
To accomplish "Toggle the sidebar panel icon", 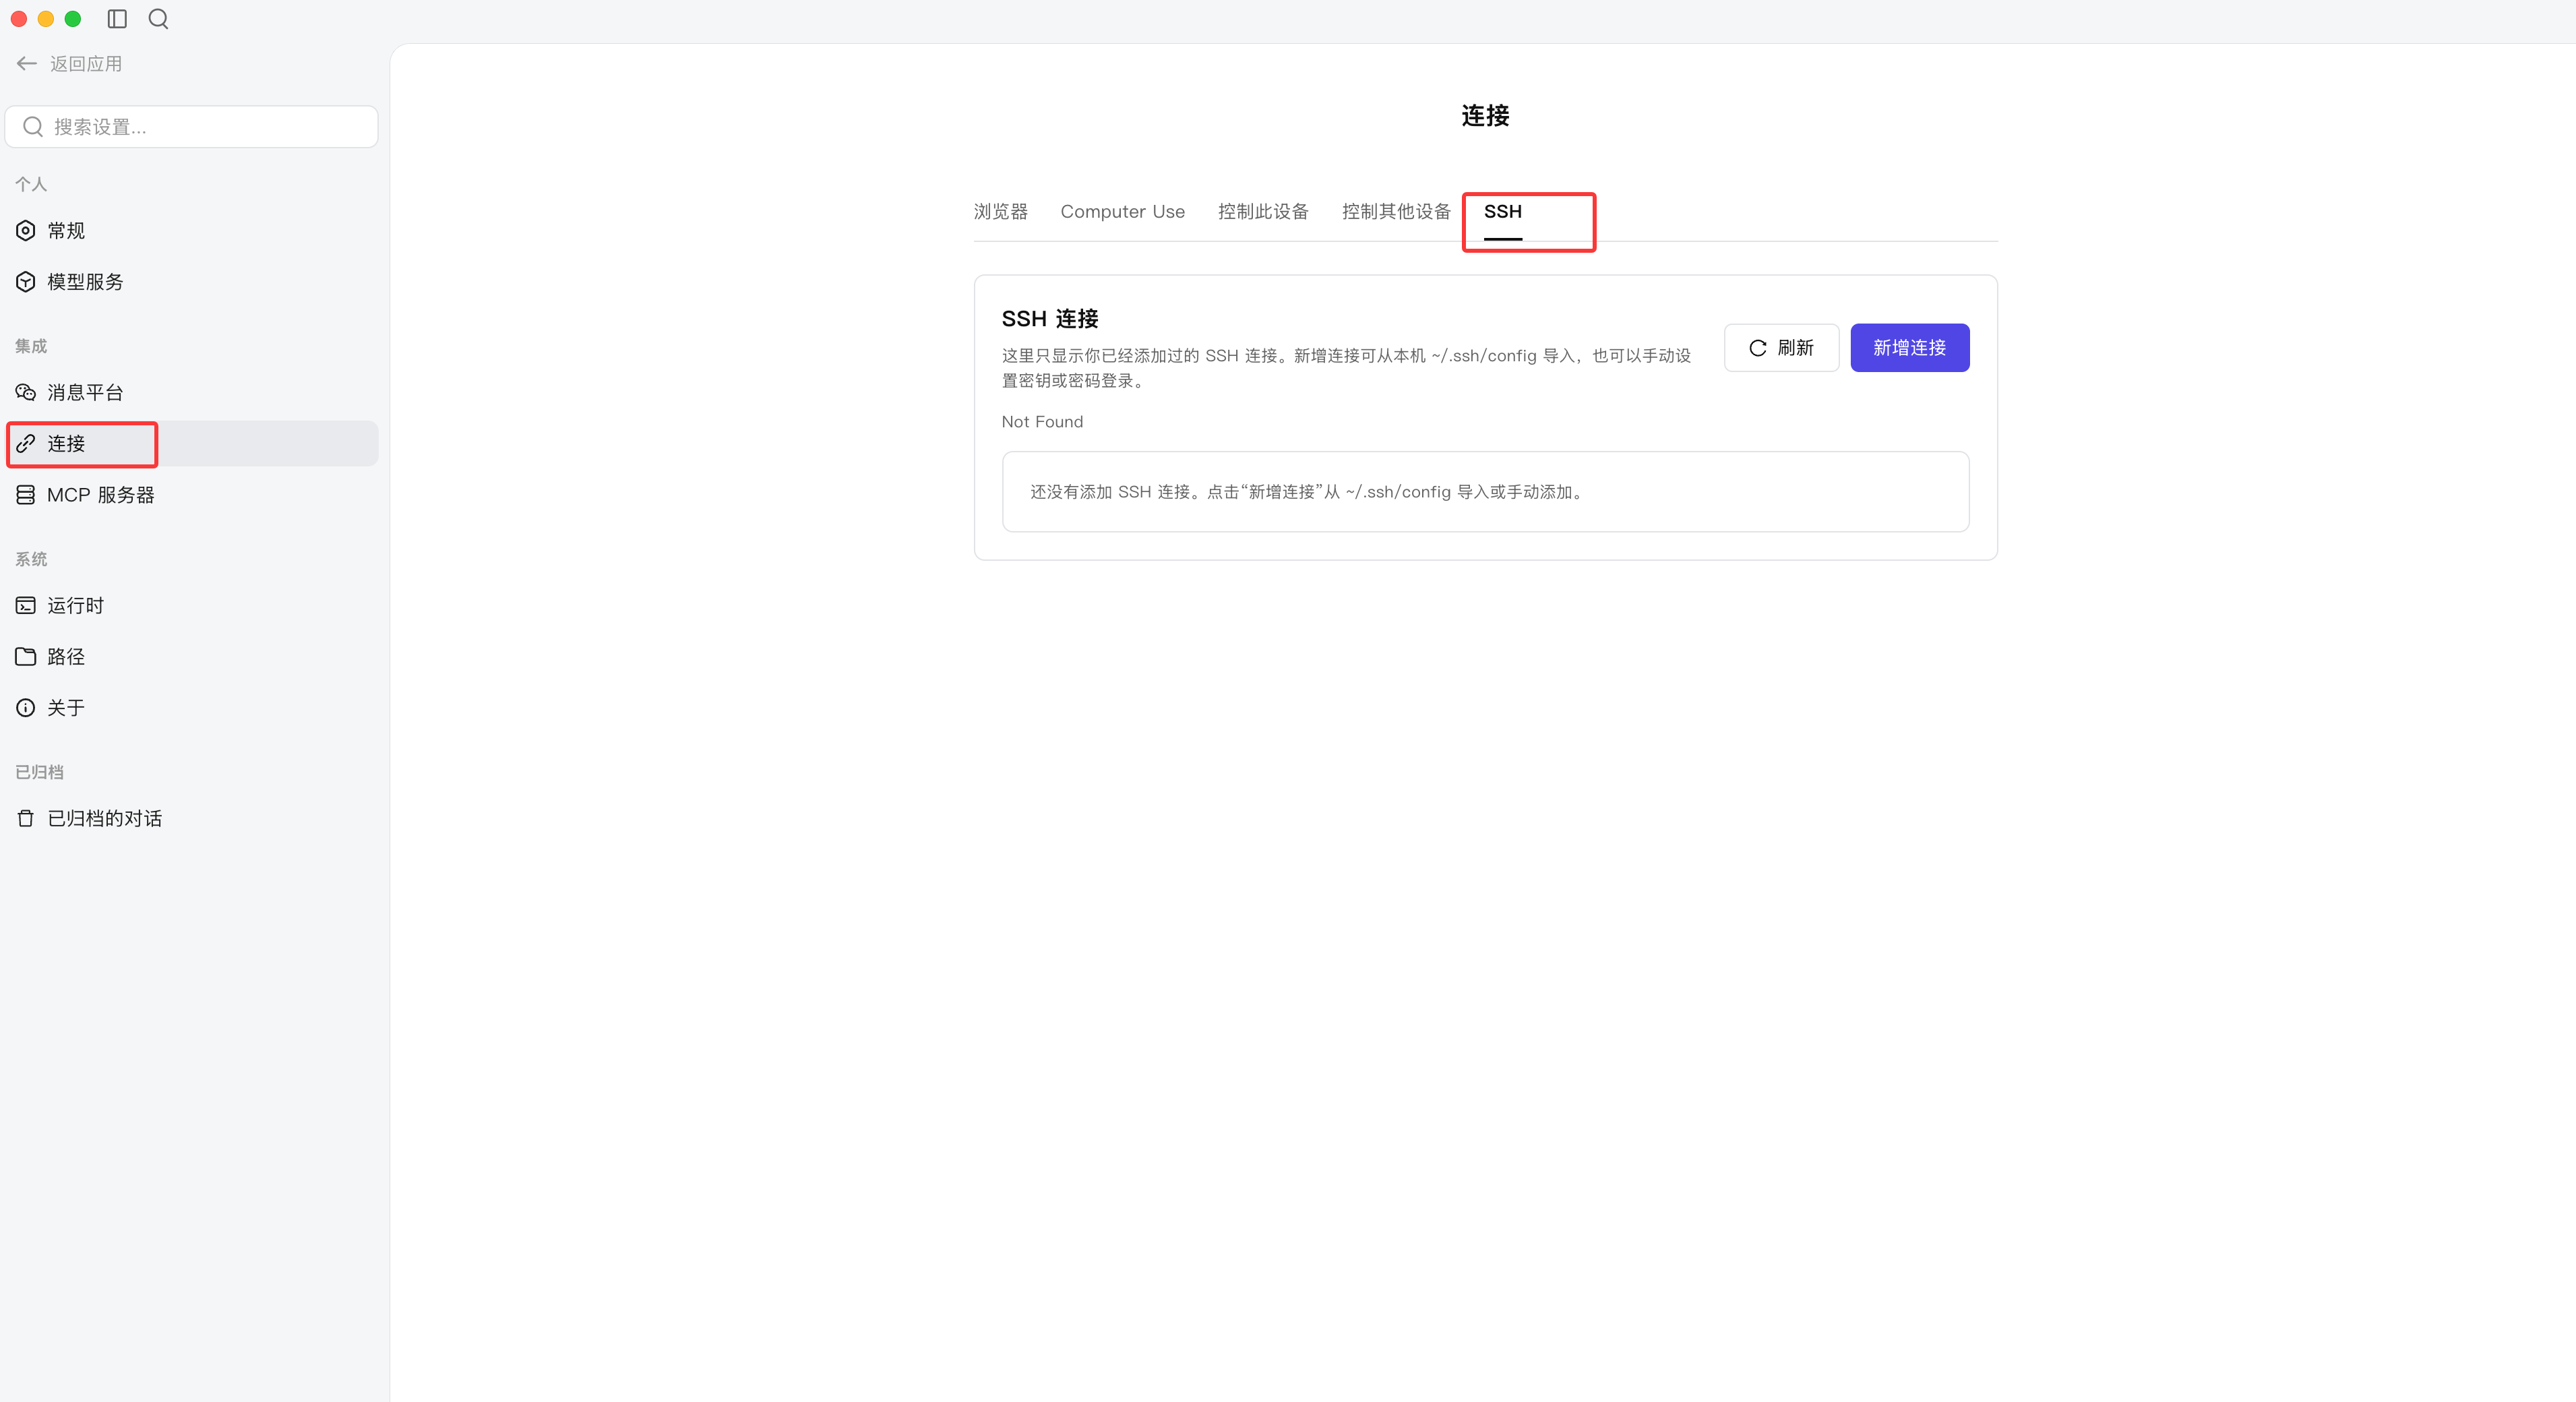I will 117,19.
